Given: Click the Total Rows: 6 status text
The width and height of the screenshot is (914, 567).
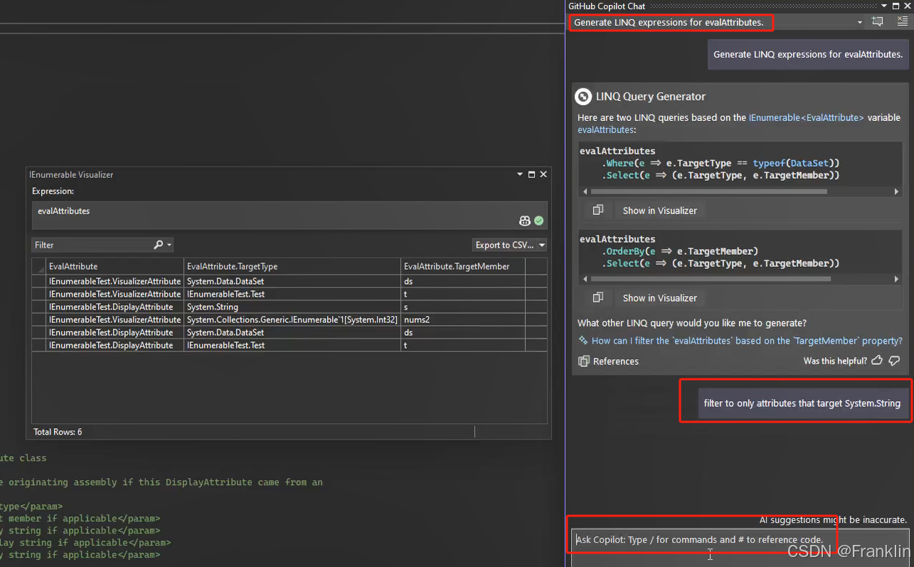Looking at the screenshot, I should 58,432.
